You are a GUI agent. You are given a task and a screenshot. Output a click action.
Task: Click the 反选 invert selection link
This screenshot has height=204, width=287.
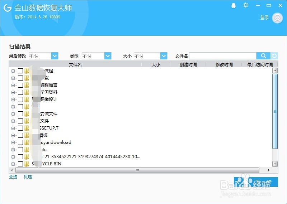[x=28, y=176]
